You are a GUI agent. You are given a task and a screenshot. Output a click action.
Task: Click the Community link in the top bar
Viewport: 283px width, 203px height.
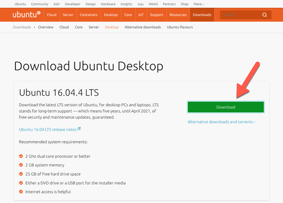pyautogui.click(x=40, y=4)
